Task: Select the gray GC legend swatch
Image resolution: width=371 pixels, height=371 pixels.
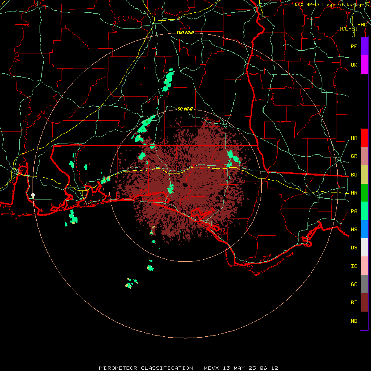Action: 364,284
